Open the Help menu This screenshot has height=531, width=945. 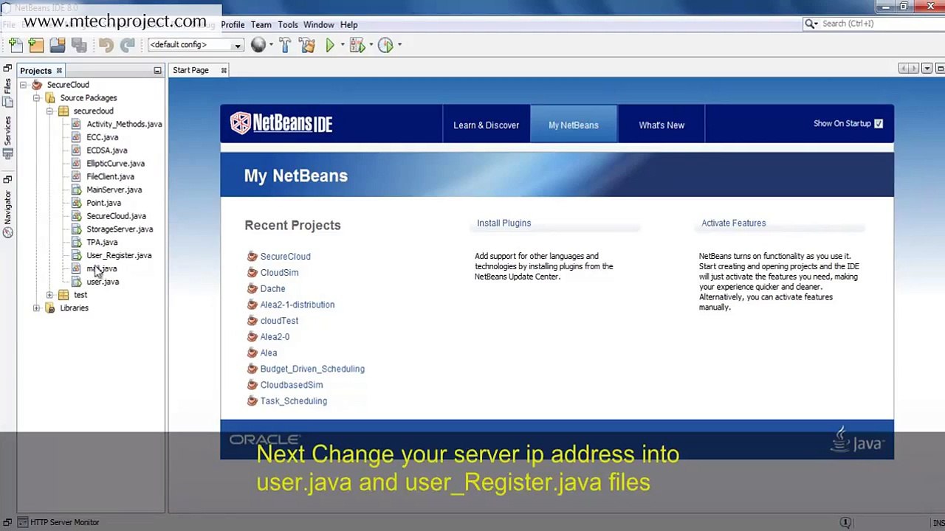point(348,24)
